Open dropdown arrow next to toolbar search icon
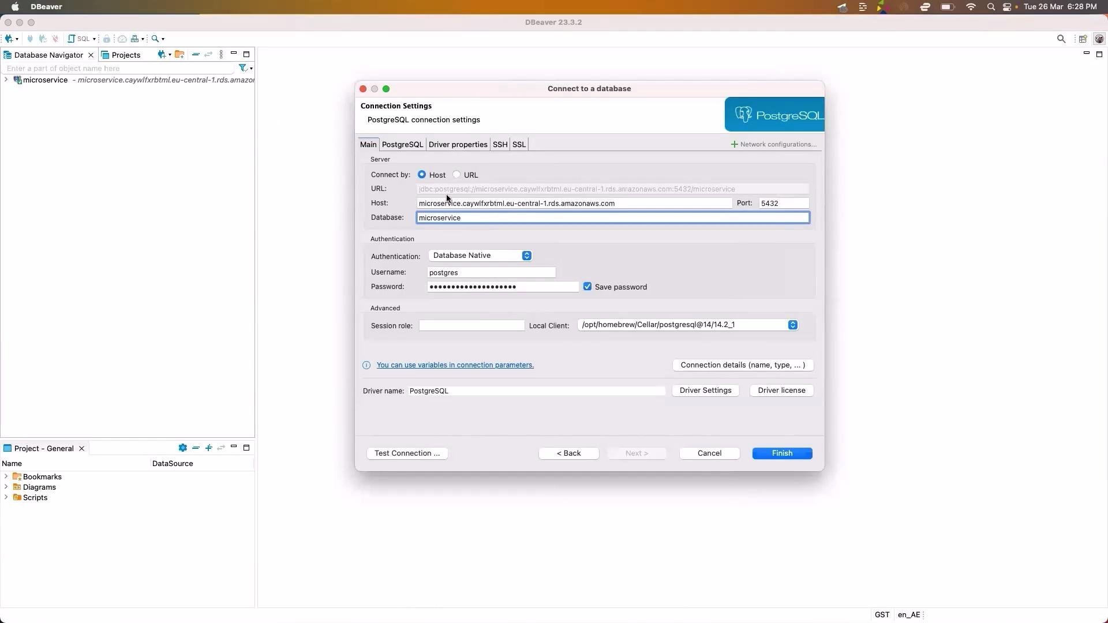The image size is (1108, 623). tap(163, 39)
